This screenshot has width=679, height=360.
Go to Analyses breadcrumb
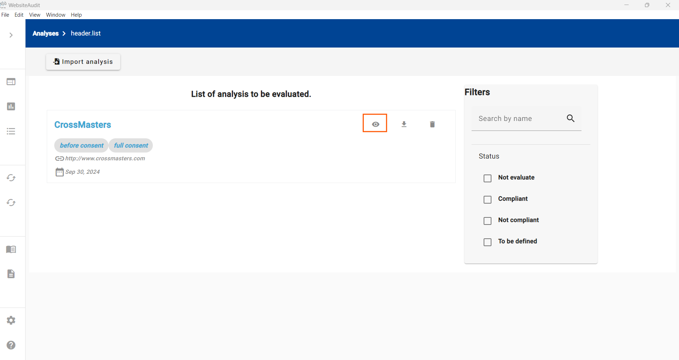(45, 33)
